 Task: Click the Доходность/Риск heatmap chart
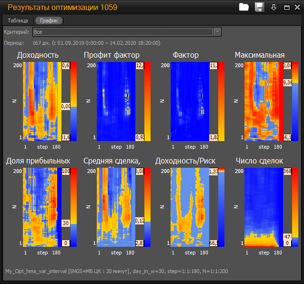pos(189,207)
